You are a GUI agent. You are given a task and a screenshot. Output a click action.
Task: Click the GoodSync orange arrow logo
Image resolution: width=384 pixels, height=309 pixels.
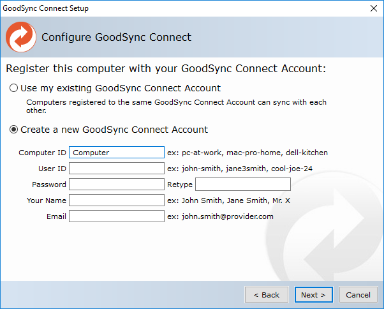[x=21, y=38]
